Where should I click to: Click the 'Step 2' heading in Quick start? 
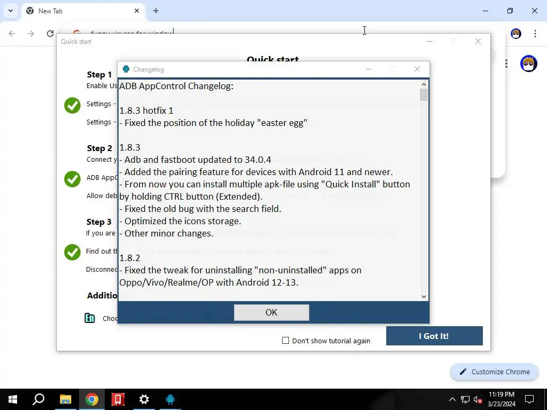coord(99,148)
